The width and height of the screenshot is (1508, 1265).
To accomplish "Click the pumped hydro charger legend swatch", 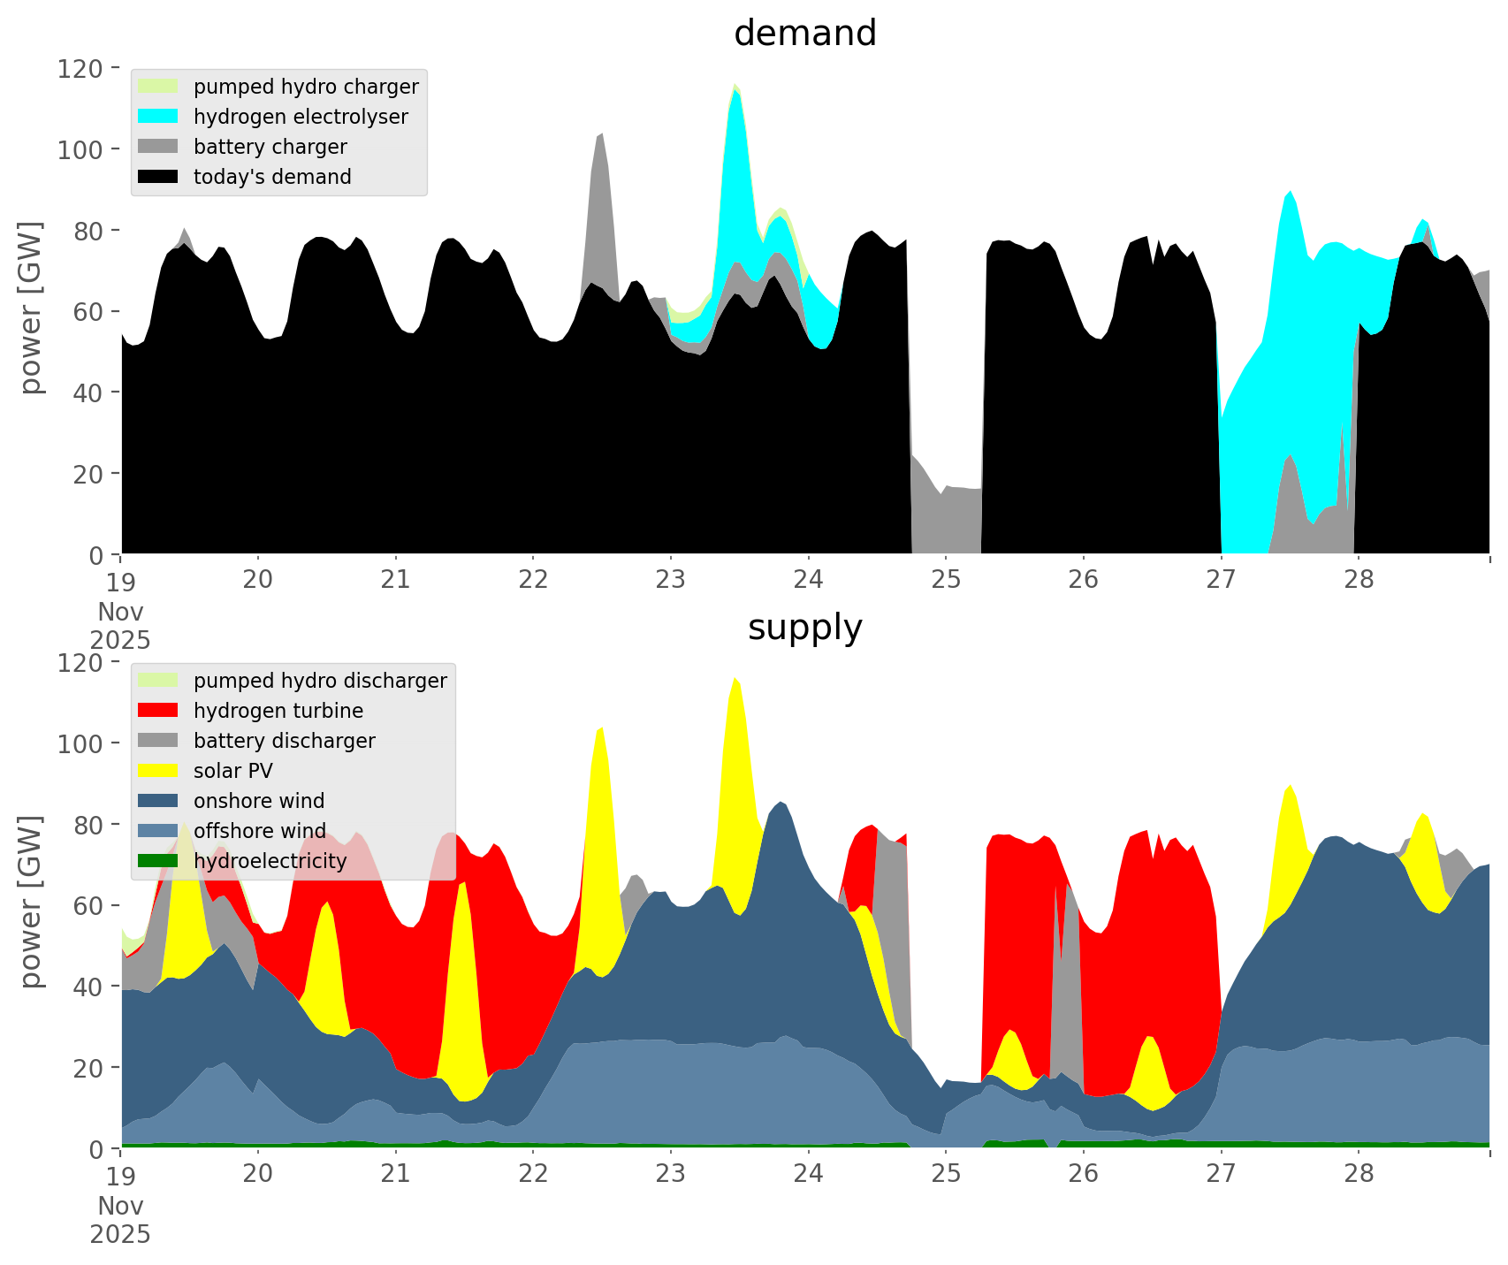I will (x=158, y=87).
